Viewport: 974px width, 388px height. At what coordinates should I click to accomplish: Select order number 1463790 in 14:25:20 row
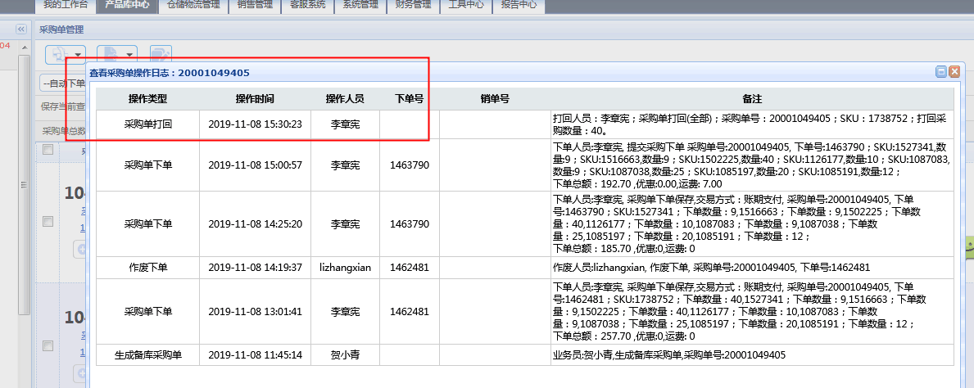click(410, 223)
